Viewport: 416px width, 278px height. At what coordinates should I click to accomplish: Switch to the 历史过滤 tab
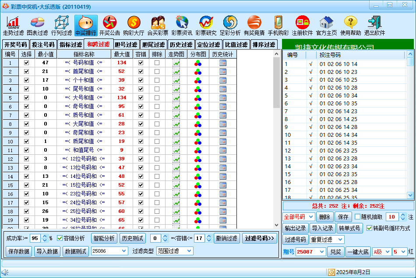coord(181,45)
